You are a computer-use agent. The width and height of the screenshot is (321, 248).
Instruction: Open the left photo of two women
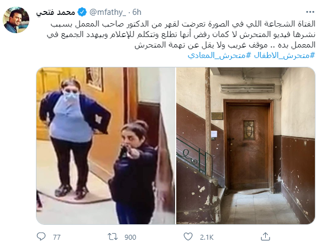[x=106, y=146]
